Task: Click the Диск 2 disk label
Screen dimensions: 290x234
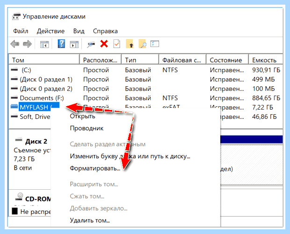Action: pyautogui.click(x=36, y=141)
